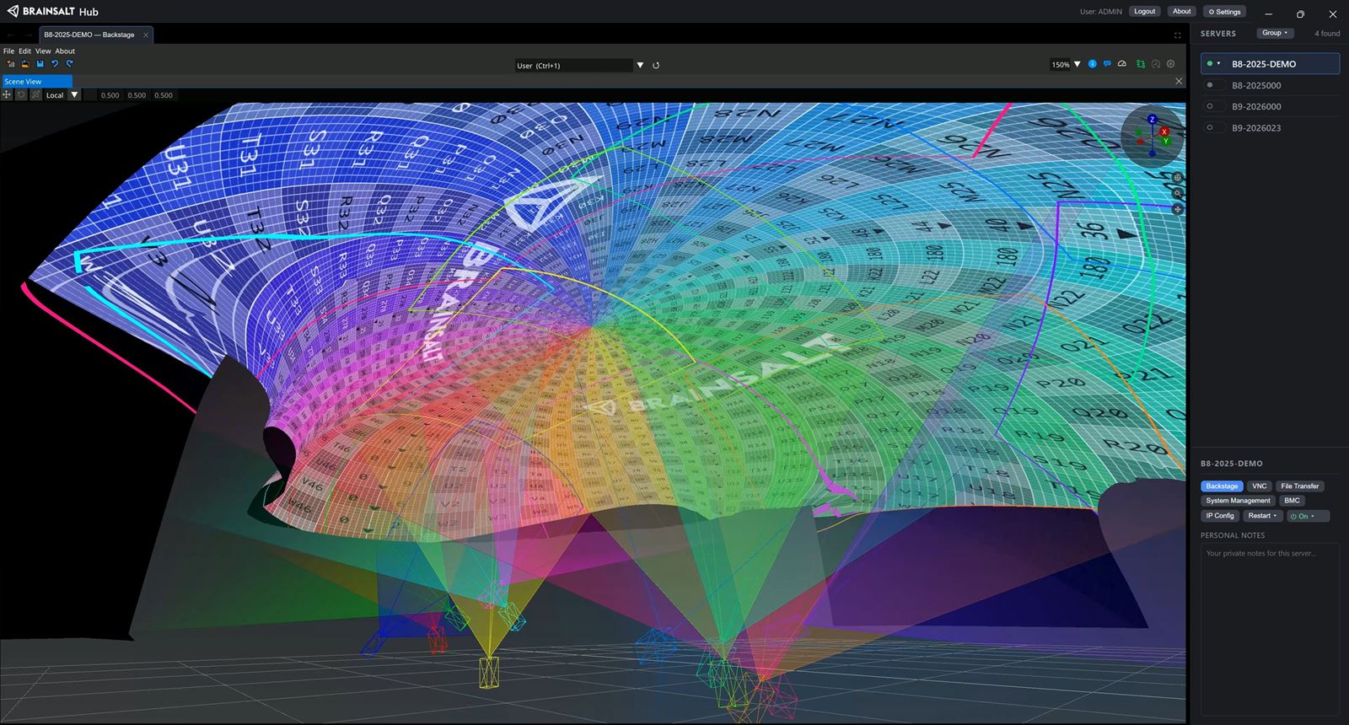Open the About menu in menu bar

65,51
